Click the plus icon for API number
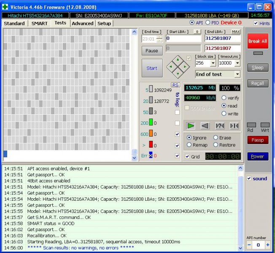This screenshot has width=275, height=253. tap(267, 245)
